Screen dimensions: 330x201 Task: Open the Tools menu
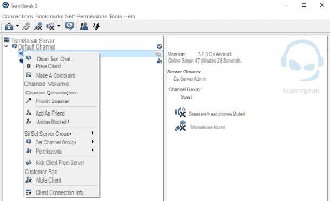pos(115,16)
